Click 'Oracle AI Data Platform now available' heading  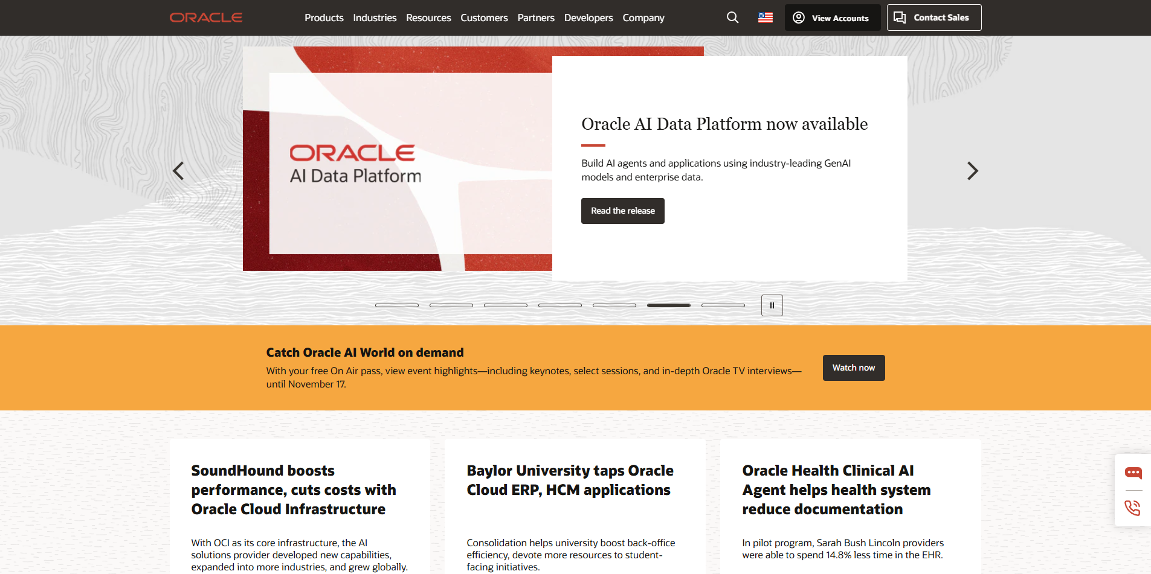(x=724, y=124)
